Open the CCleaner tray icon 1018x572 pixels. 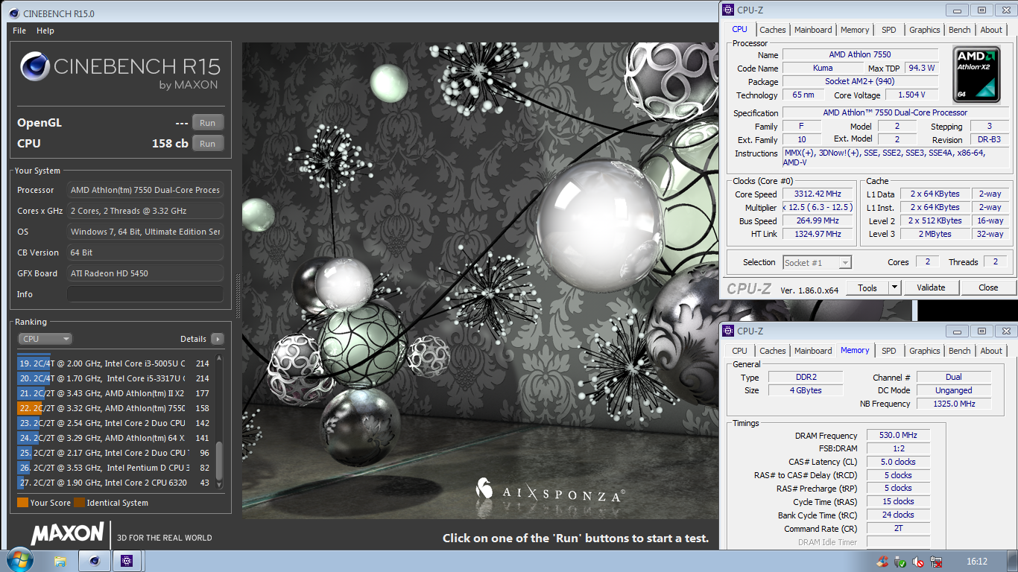point(883,562)
